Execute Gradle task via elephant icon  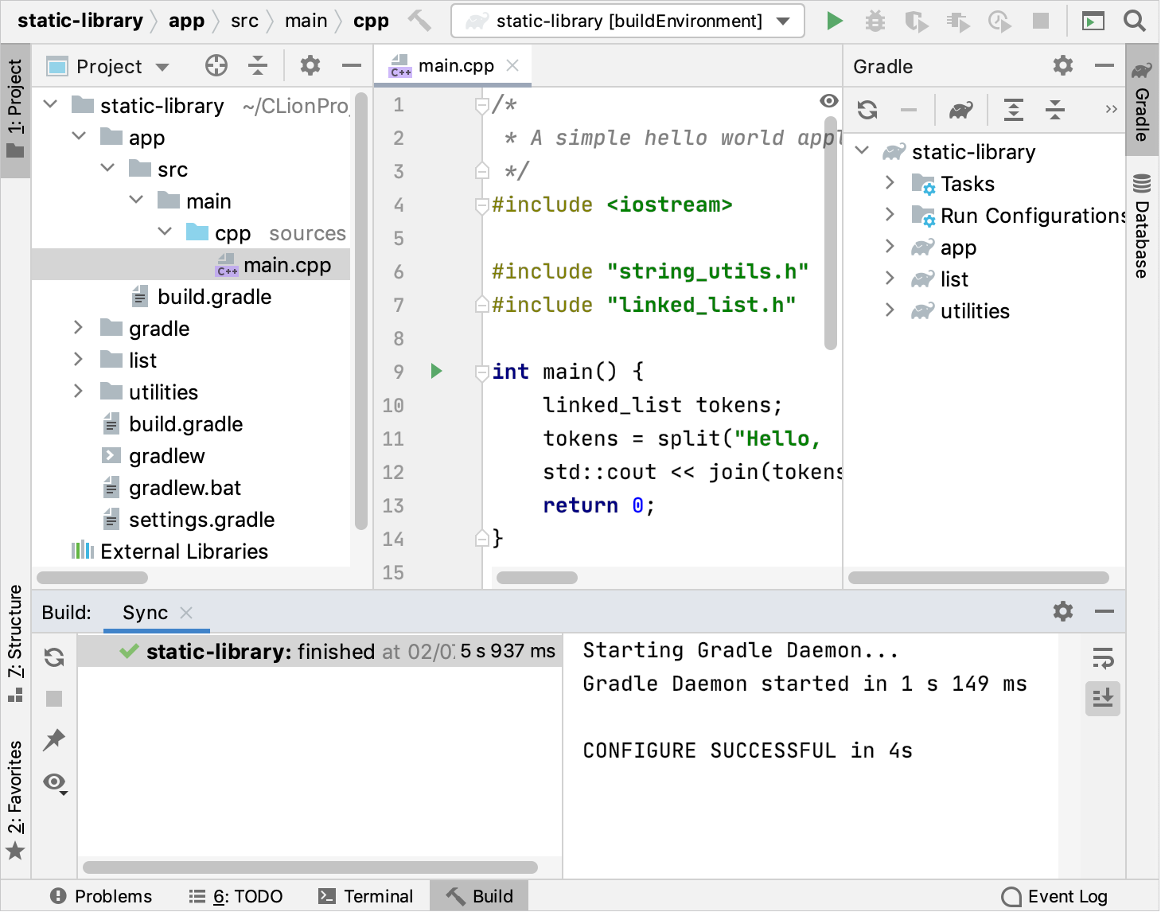pyautogui.click(x=960, y=110)
